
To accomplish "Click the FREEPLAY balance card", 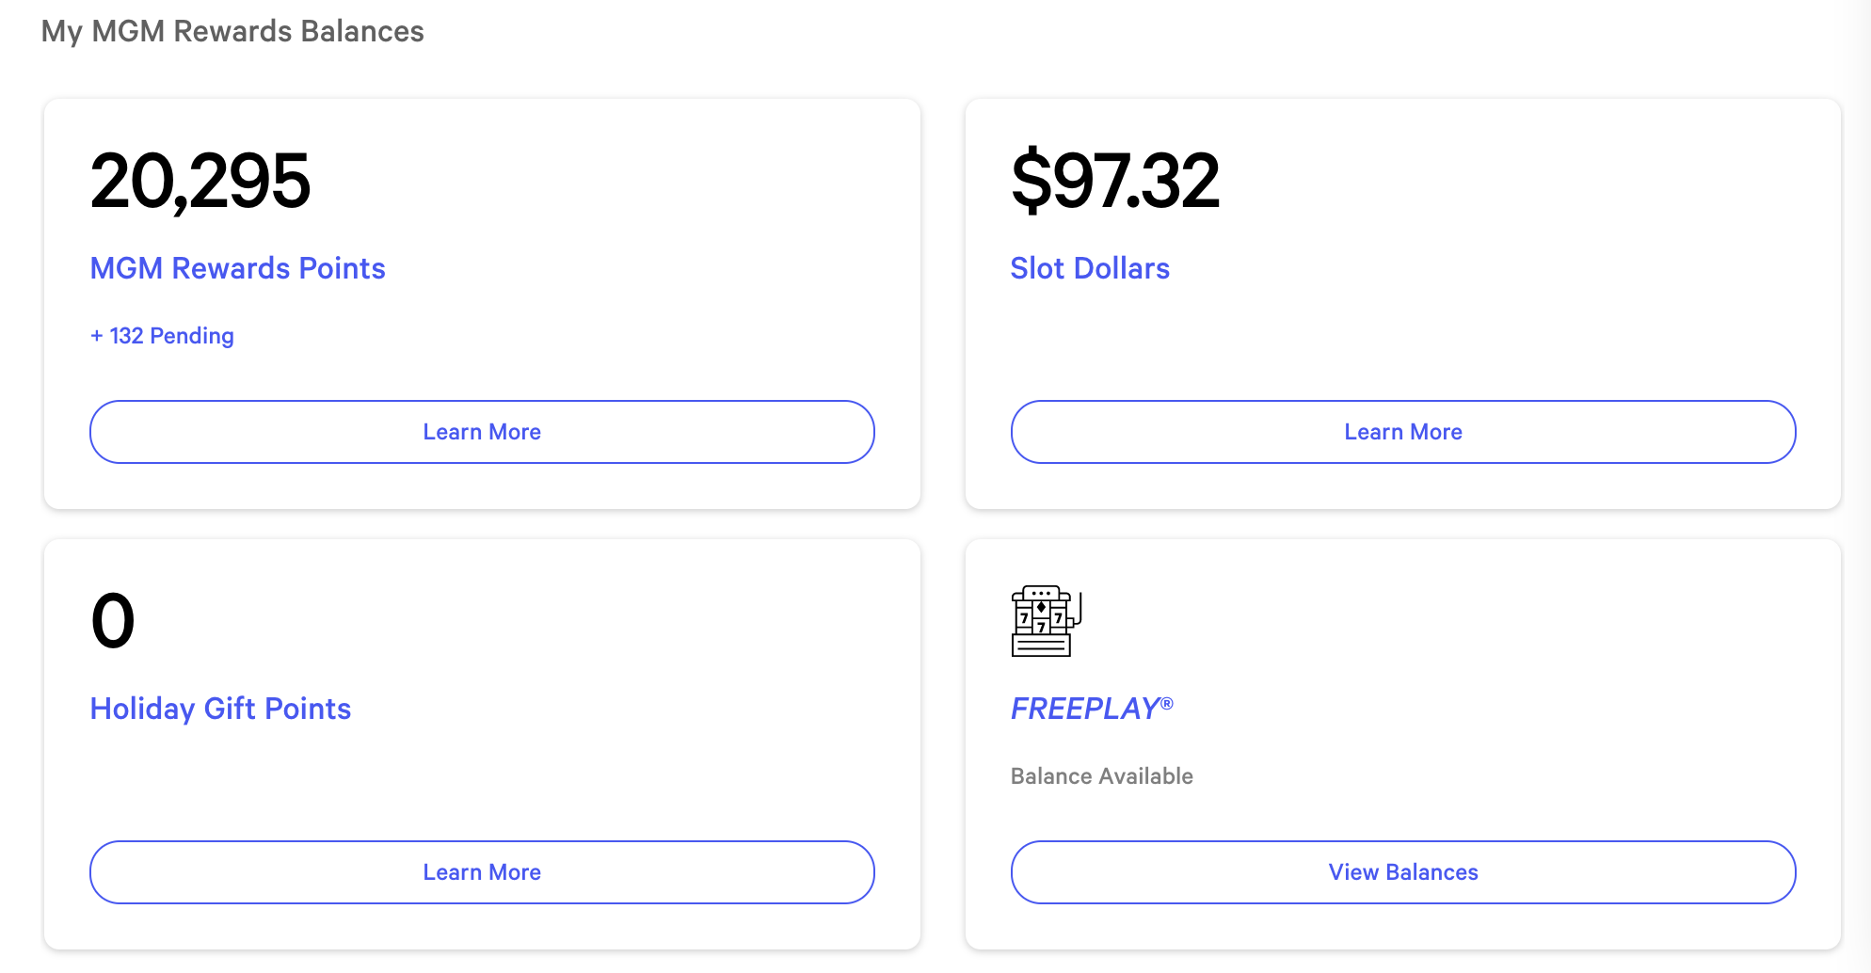I will tap(1402, 743).
